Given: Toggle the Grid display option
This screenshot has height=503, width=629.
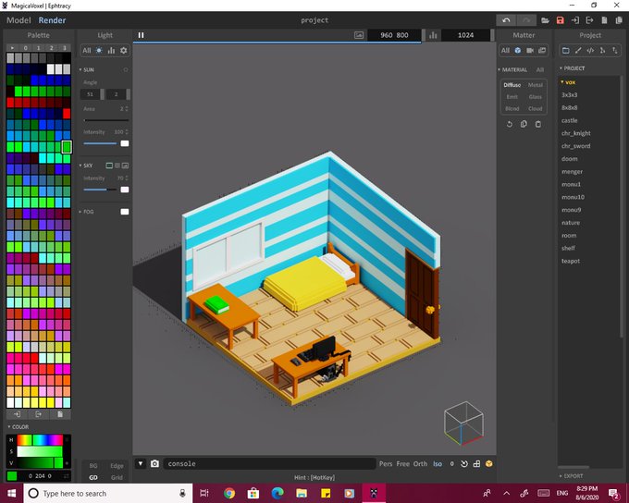Looking at the screenshot, I should [x=117, y=477].
